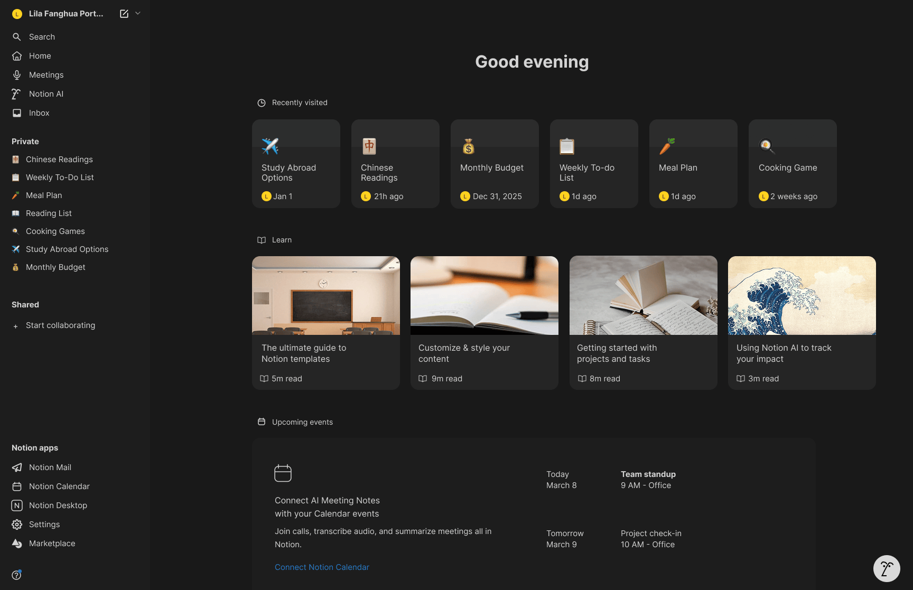Image resolution: width=913 pixels, height=590 pixels.
Task: Click the magnifying glass Search icon
Action: click(17, 37)
